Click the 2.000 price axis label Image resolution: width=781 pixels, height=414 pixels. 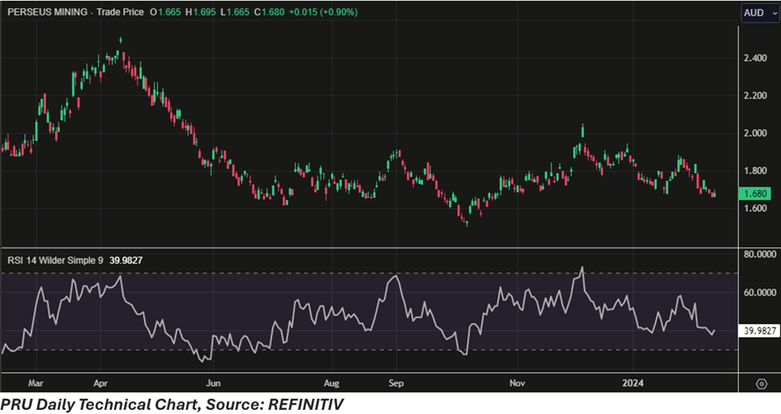755,133
